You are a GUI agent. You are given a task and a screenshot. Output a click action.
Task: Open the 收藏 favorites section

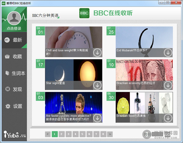coord(14,56)
